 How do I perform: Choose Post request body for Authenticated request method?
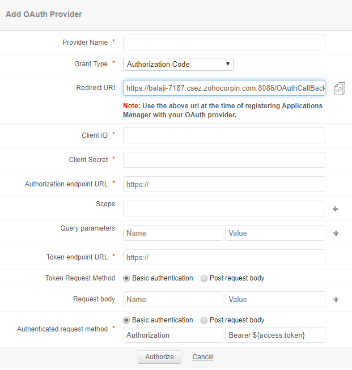pyautogui.click(x=204, y=320)
